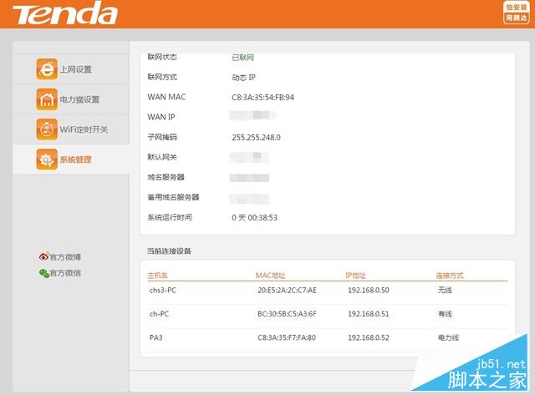Click the Internet settings globe icon
Image resolution: width=535 pixels, height=395 pixels.
47,69
